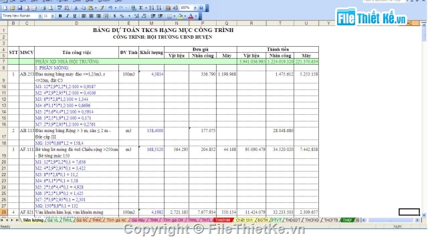This screenshot has width=428, height=241.
Task: Click the AutoSum sigma icon
Action: (141, 8)
